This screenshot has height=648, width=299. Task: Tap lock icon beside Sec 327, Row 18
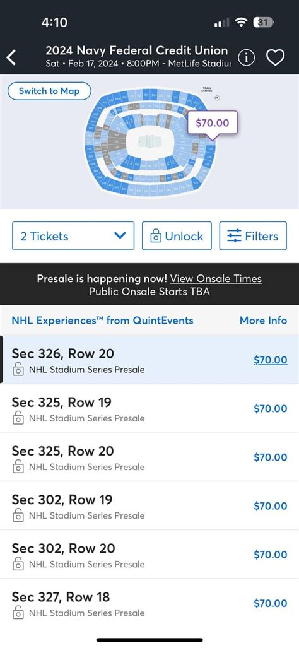pos(18,613)
